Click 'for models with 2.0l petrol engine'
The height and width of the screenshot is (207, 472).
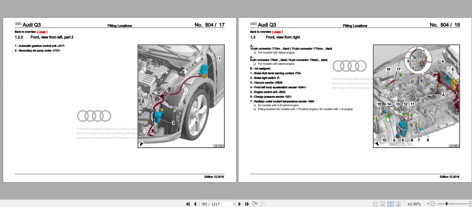[x=278, y=105]
